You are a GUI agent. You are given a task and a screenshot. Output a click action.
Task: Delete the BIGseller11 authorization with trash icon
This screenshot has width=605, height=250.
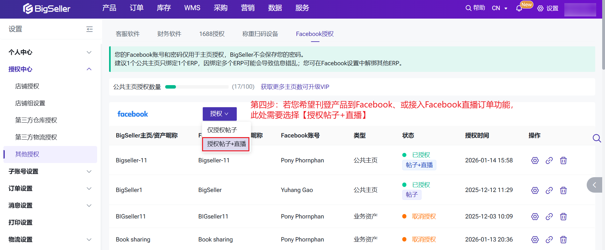[563, 217]
